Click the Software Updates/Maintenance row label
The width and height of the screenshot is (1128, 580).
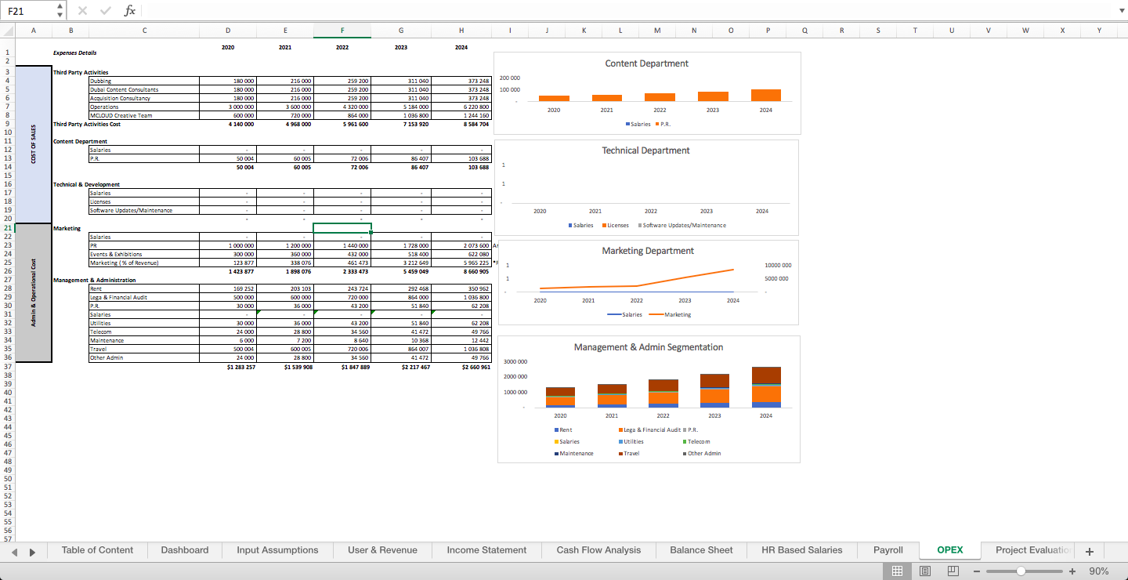point(144,210)
